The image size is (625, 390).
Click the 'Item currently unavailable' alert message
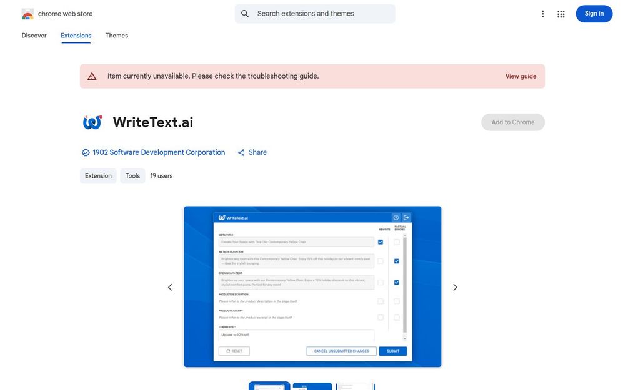click(213, 76)
